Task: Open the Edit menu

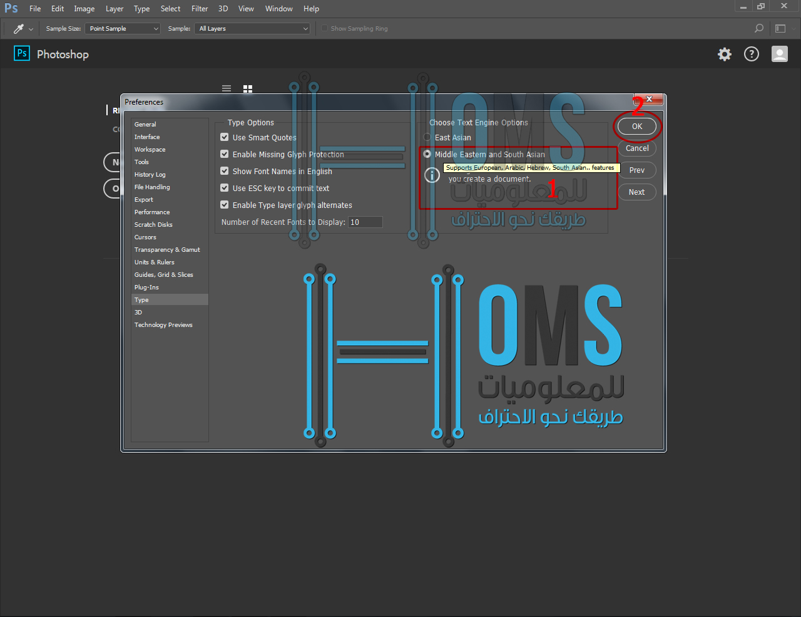Action: click(x=58, y=9)
